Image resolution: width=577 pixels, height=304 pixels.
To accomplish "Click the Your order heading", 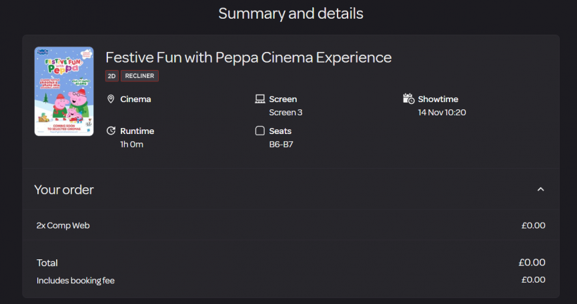I will click(64, 190).
